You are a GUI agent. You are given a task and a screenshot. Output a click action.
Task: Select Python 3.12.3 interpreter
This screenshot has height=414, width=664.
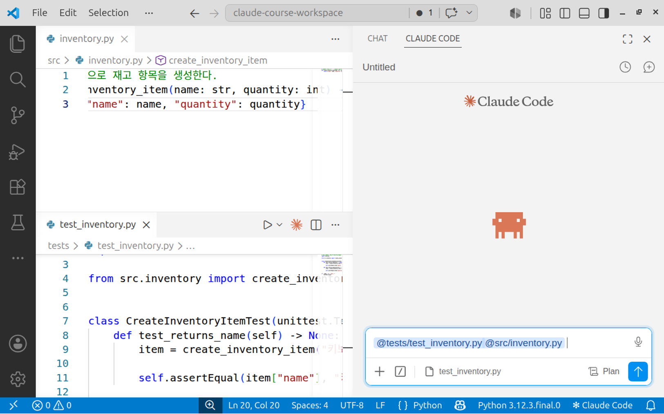519,405
